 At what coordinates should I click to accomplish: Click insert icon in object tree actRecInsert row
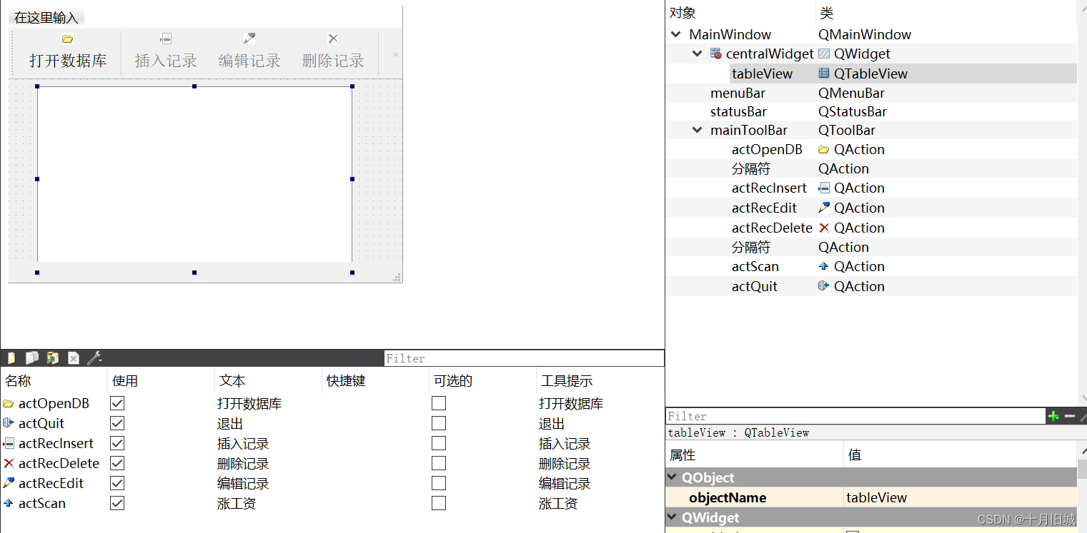824,188
